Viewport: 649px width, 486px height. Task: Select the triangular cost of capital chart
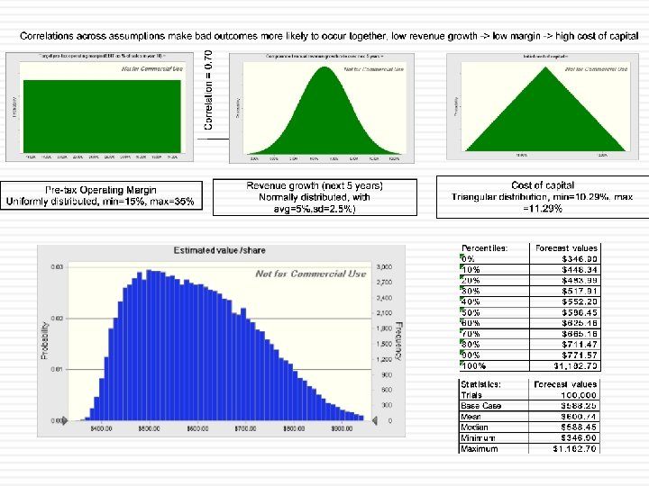pos(543,106)
